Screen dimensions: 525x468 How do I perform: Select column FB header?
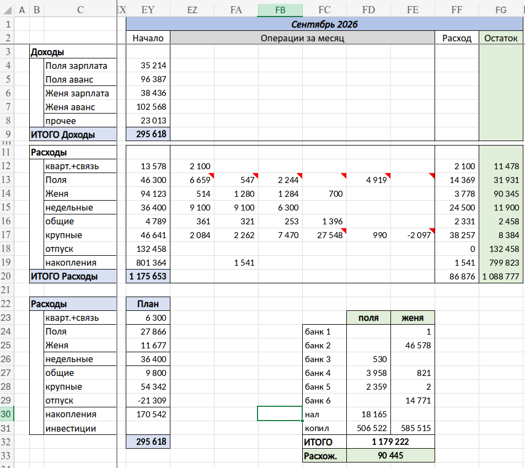280,10
